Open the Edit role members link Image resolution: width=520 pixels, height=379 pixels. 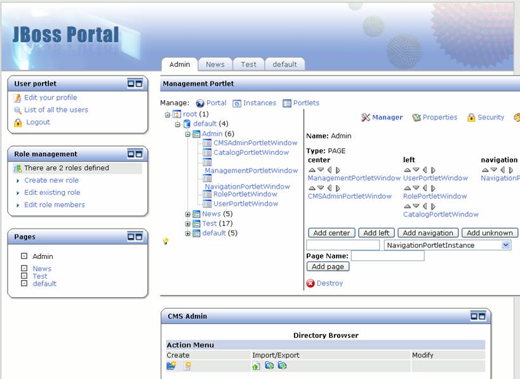[55, 204]
